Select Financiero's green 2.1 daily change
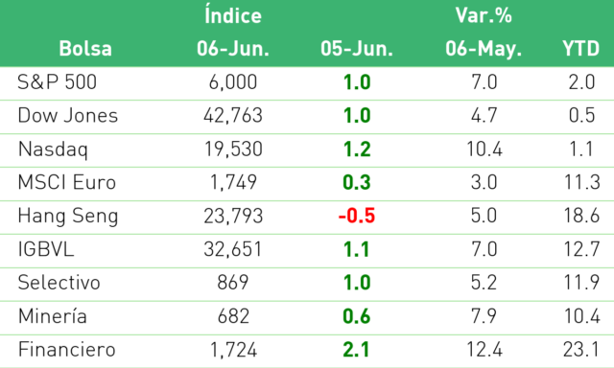 pos(356,350)
